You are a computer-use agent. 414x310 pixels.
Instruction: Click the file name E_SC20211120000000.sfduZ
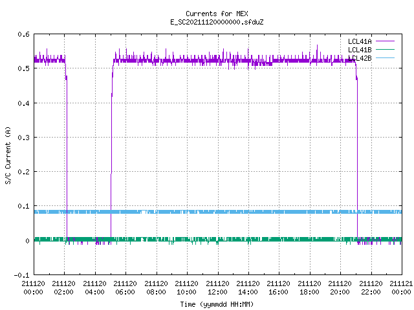[x=217, y=22]
